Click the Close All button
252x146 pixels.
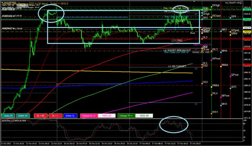pyautogui.click(x=8, y=116)
